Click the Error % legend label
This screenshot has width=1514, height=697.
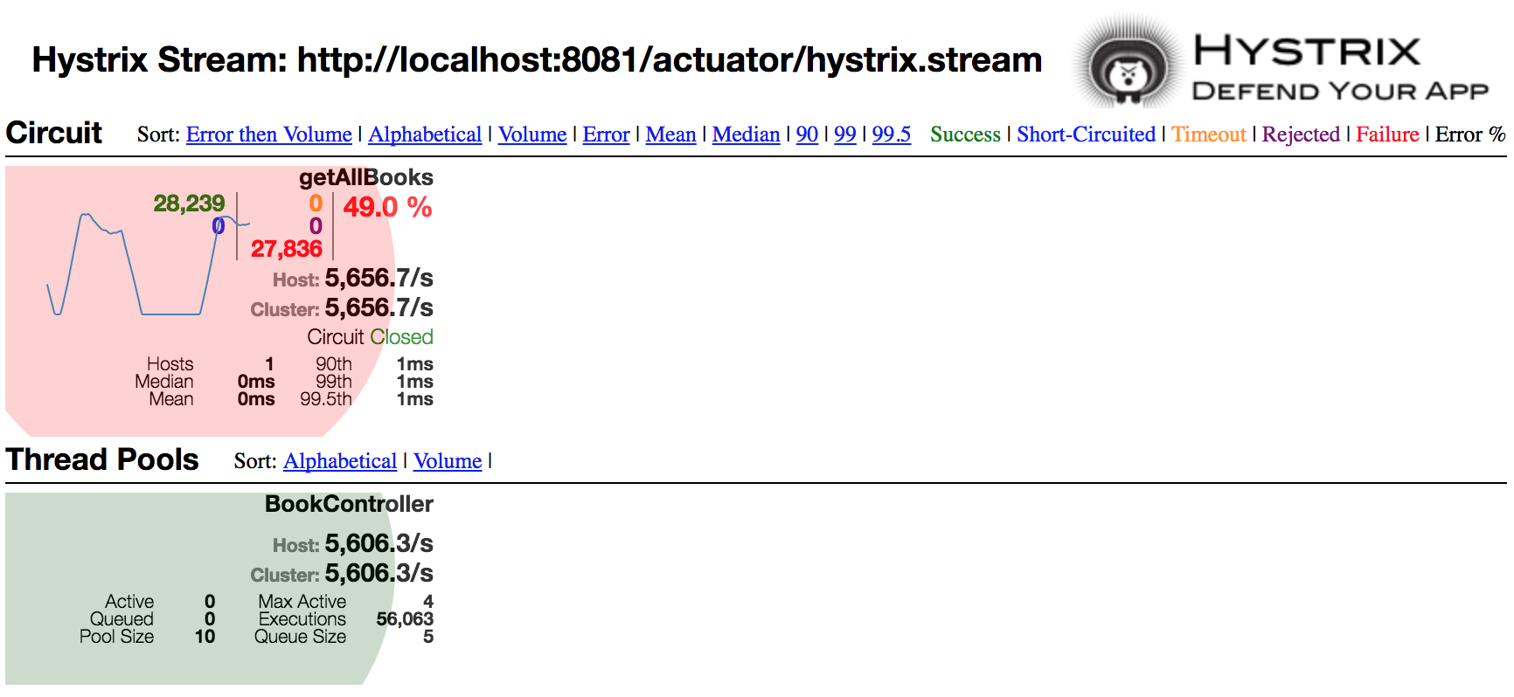point(1470,135)
